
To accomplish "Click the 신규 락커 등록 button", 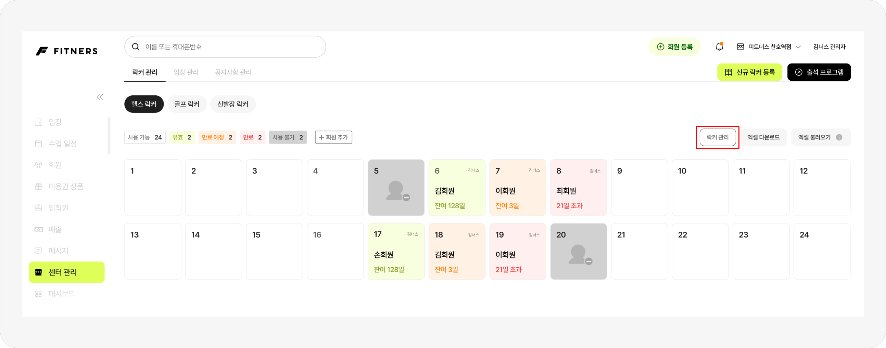I will [749, 72].
